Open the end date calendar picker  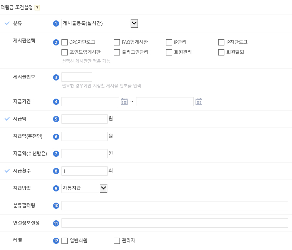tap(199, 101)
